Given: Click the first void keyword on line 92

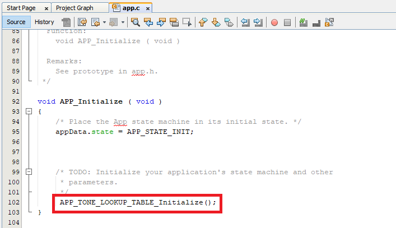Looking at the screenshot, I should click(46, 101).
